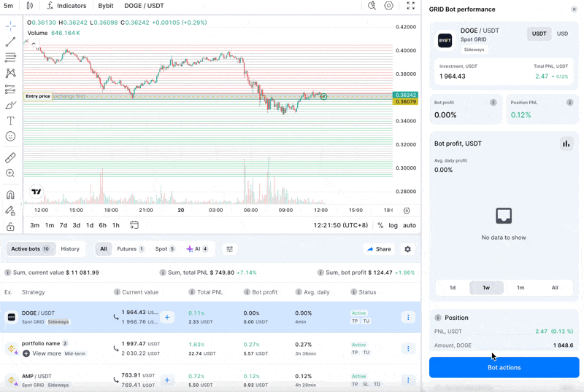
Task: Switch PNL currency to USD
Action: pyautogui.click(x=562, y=34)
